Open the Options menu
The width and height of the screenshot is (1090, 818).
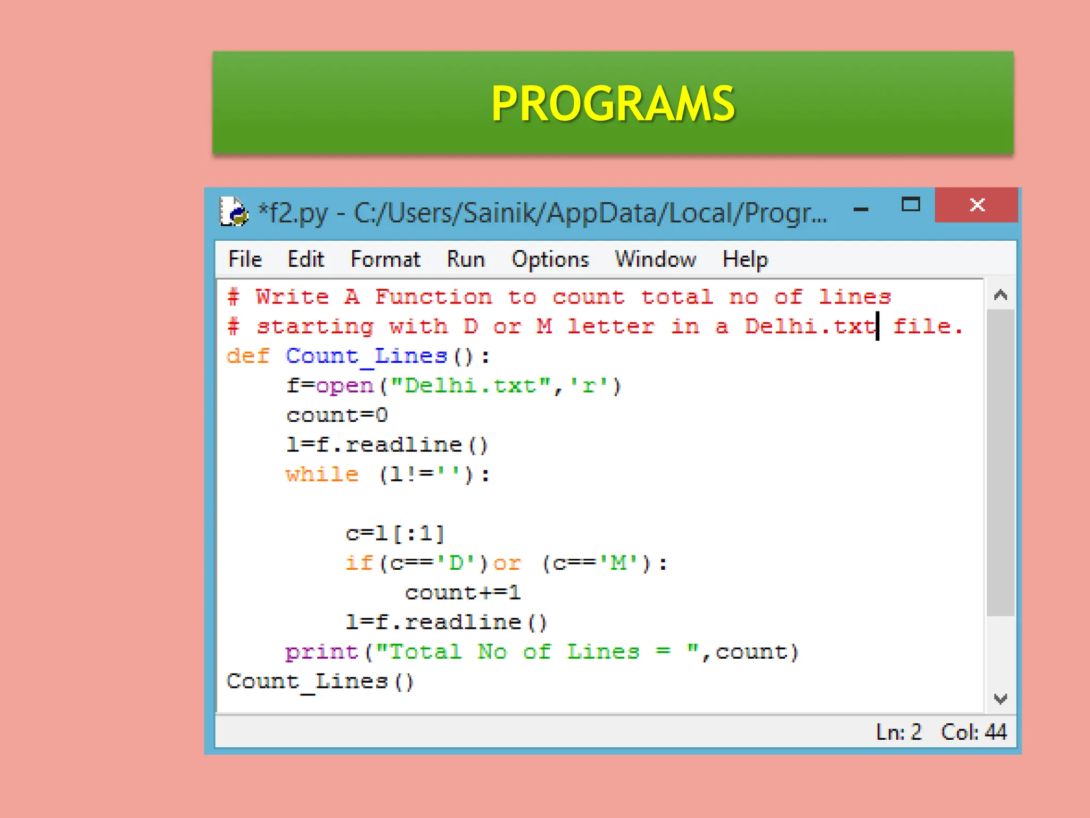tap(550, 259)
